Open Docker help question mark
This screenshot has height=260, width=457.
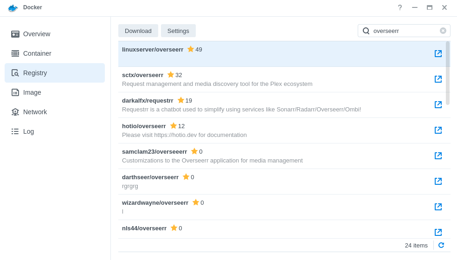400,7
